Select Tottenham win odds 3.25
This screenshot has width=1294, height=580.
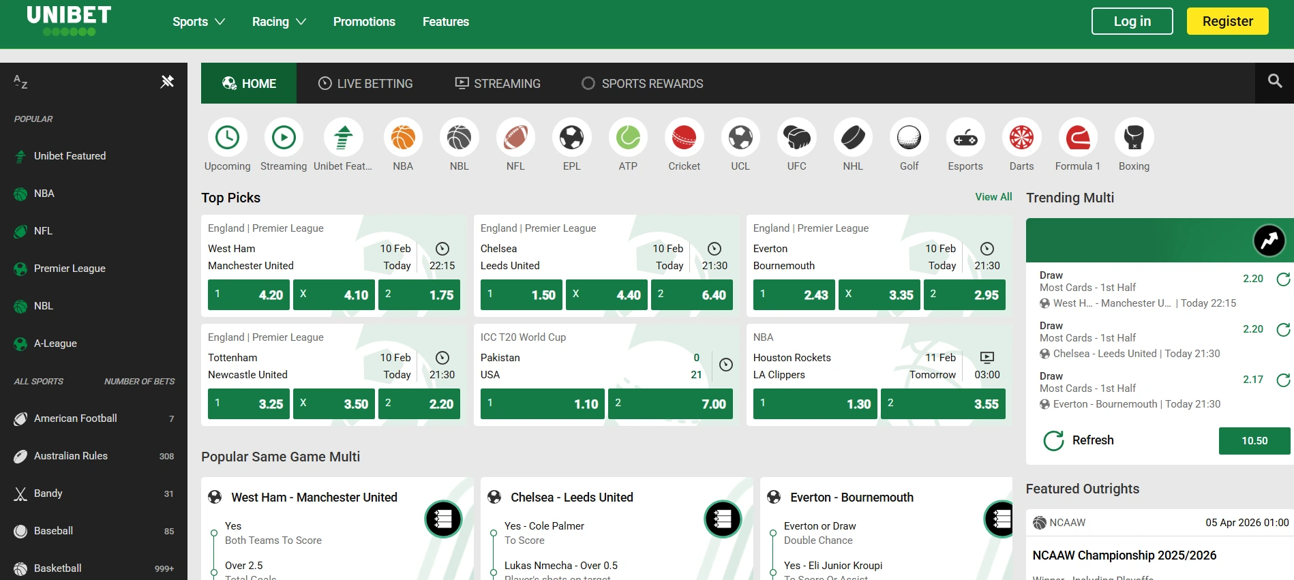[x=249, y=404]
